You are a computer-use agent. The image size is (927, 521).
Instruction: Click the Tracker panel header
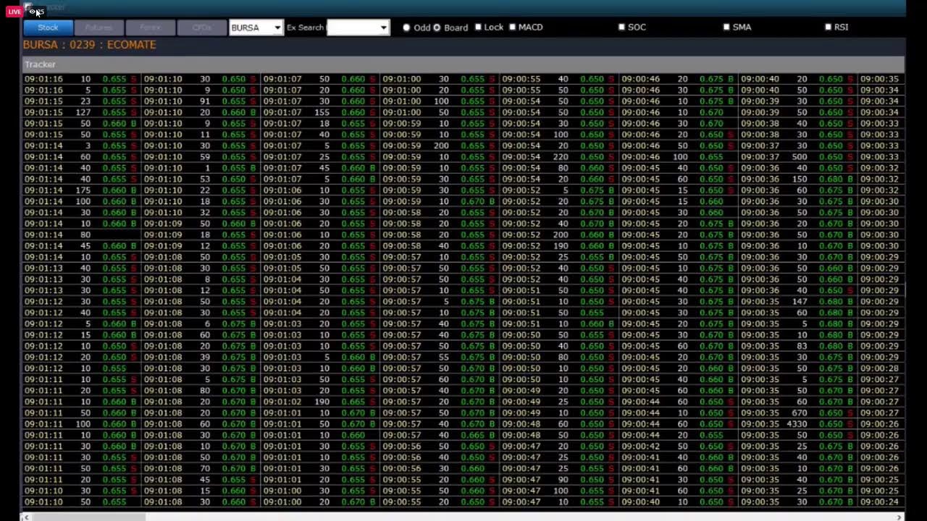click(463, 64)
